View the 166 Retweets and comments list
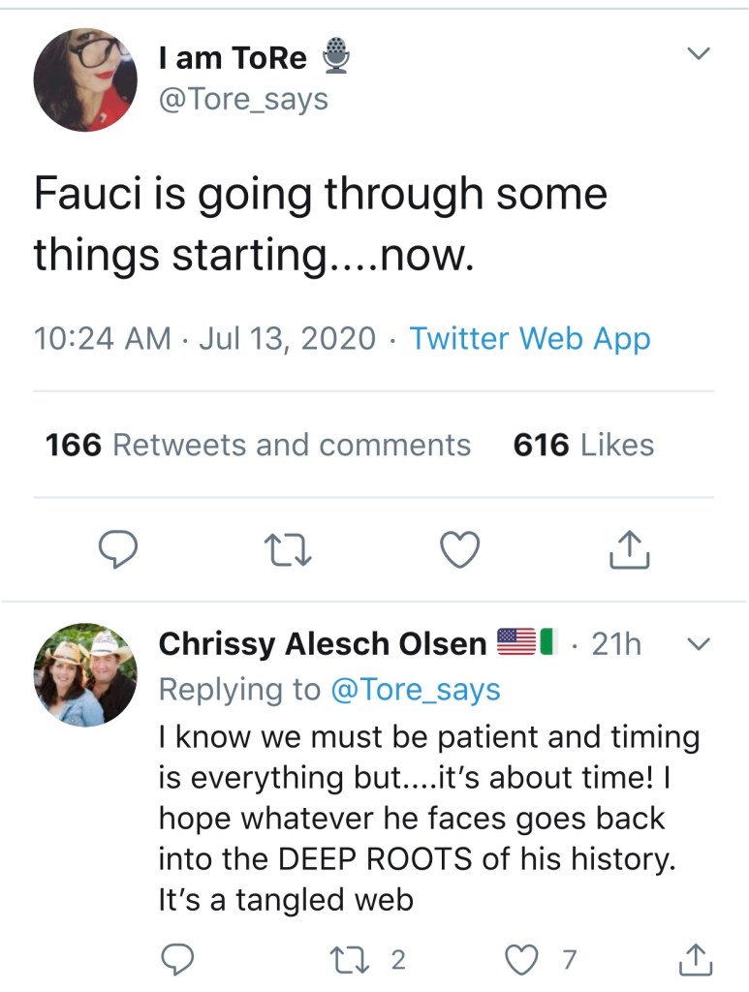 point(258,445)
